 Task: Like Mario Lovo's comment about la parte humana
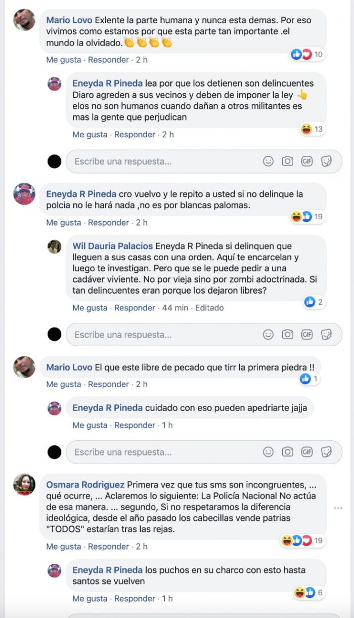click(64, 60)
